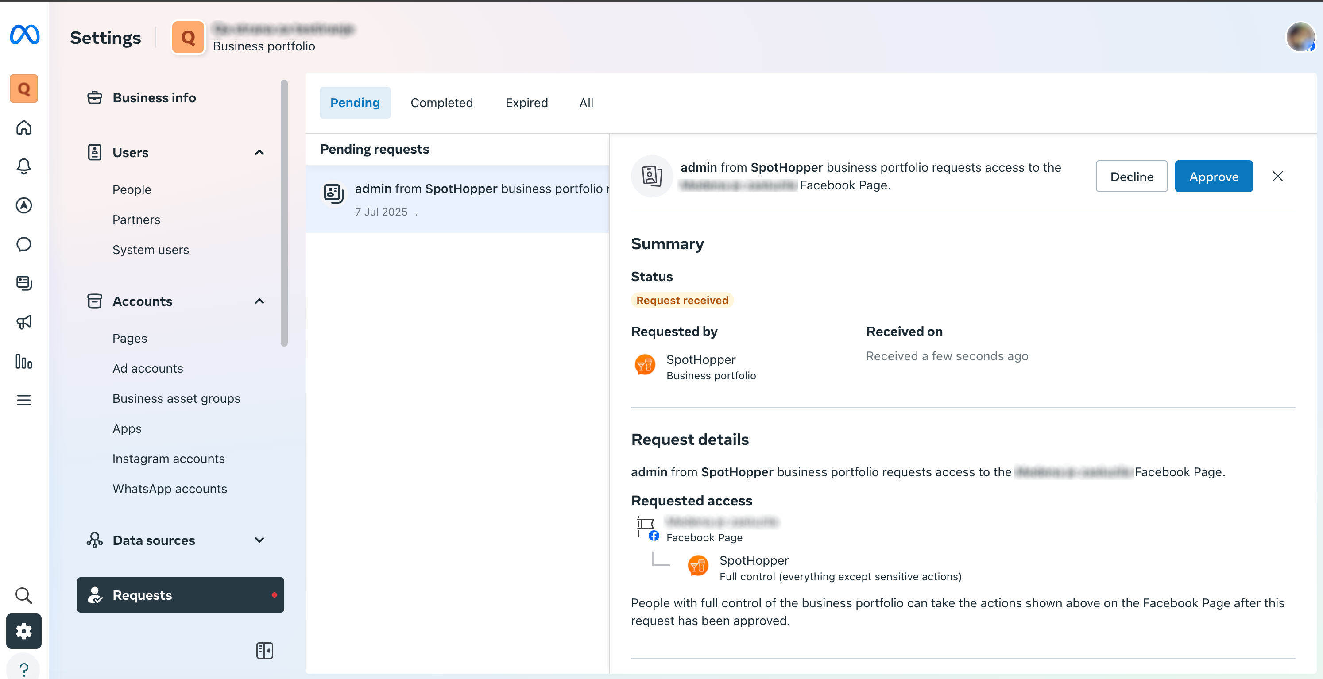Click the Facebook Page flag icon
The height and width of the screenshot is (679, 1323).
click(x=648, y=528)
